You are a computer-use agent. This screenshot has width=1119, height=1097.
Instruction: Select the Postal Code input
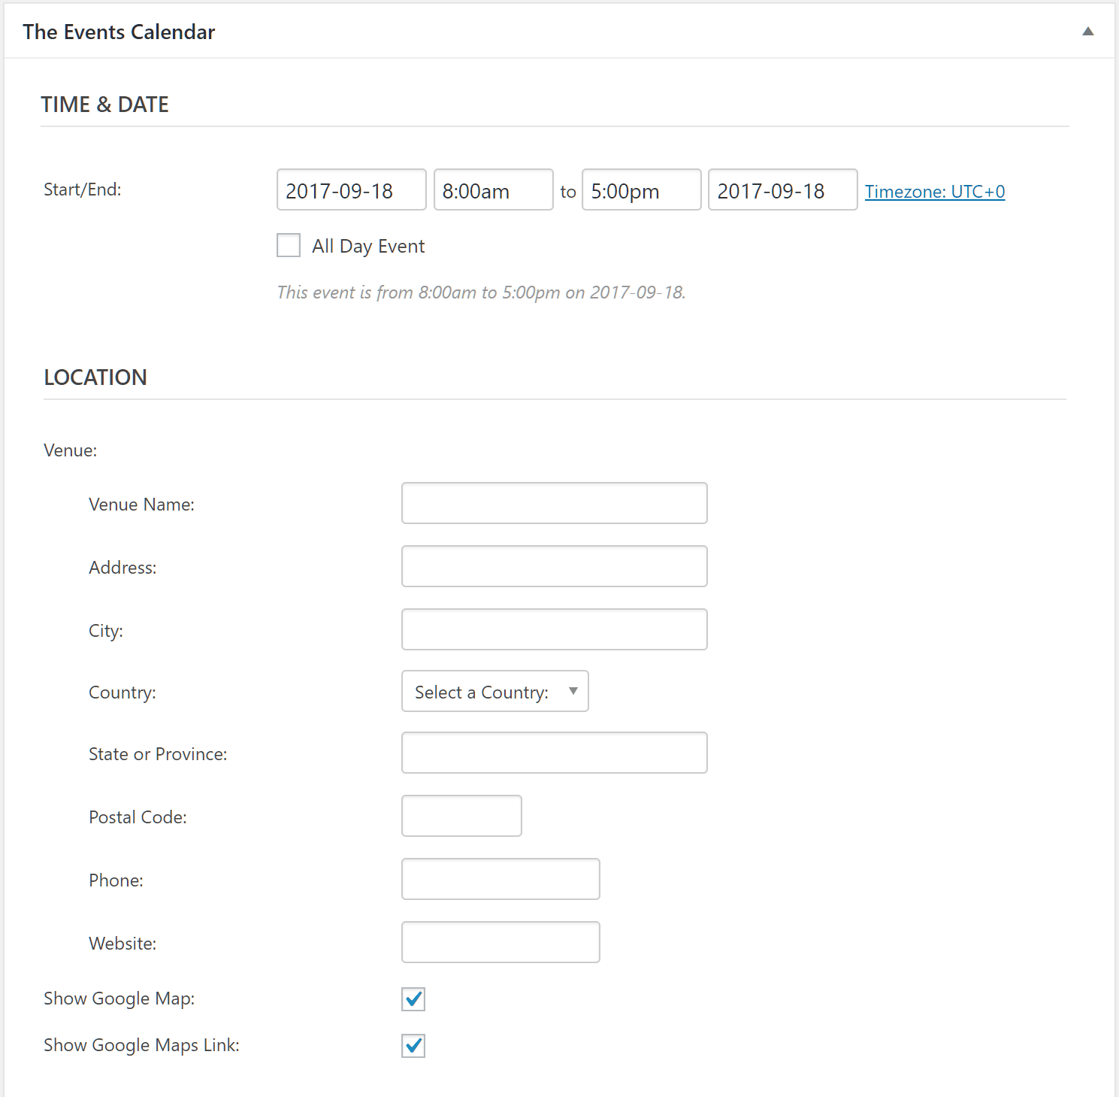pos(461,816)
